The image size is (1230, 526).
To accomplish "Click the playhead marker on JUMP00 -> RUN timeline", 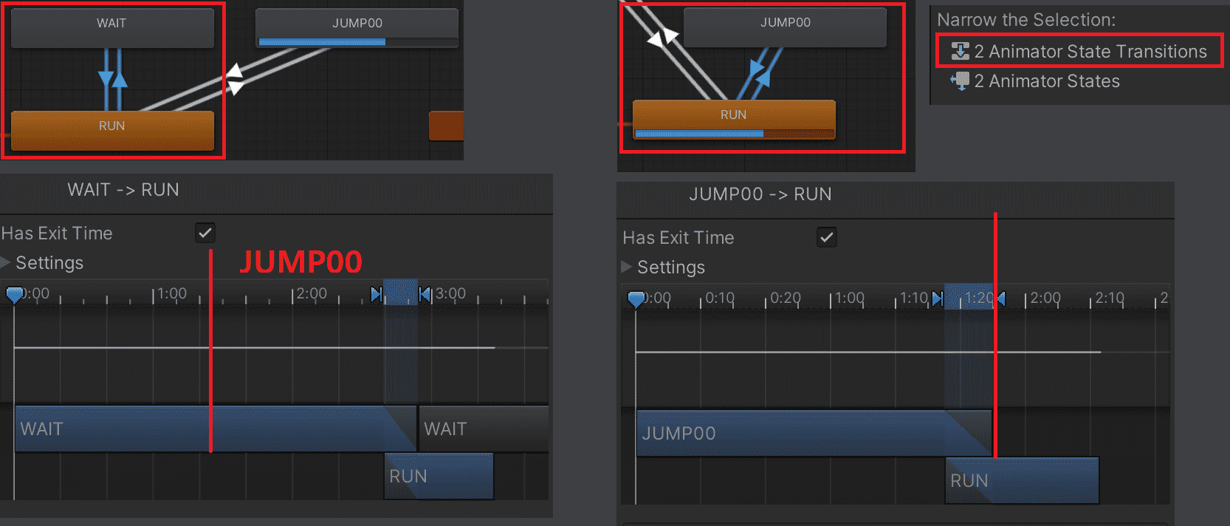I will [636, 299].
